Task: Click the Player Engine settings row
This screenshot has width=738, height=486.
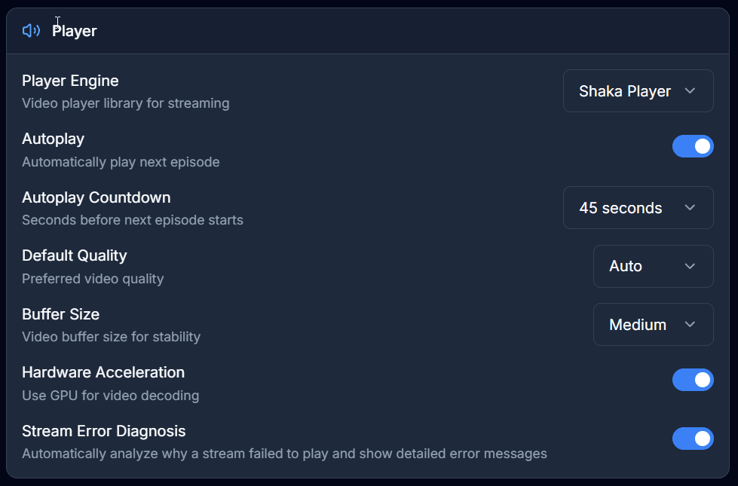Action: tap(302, 90)
